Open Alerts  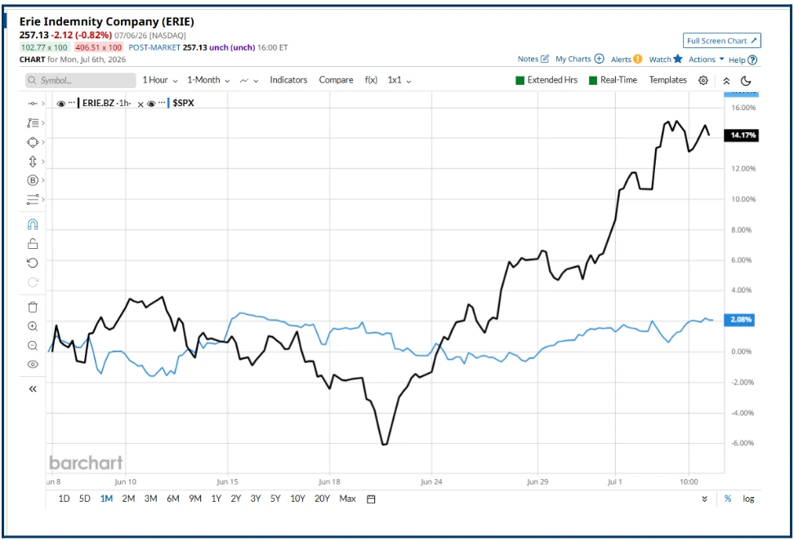coord(626,59)
